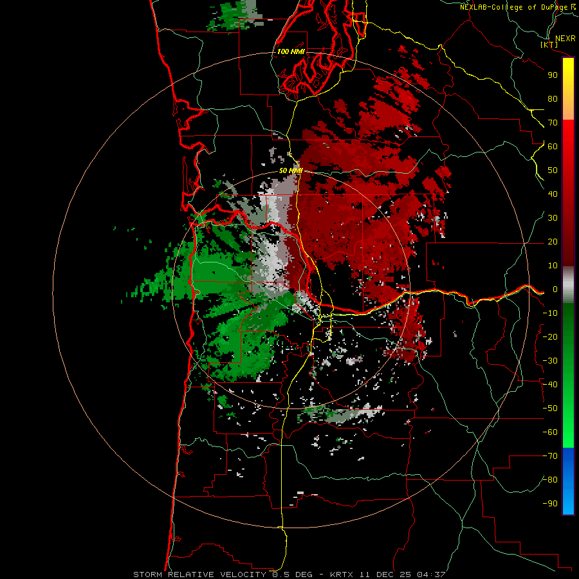Click the '70' value on velocity scale

click(553, 123)
